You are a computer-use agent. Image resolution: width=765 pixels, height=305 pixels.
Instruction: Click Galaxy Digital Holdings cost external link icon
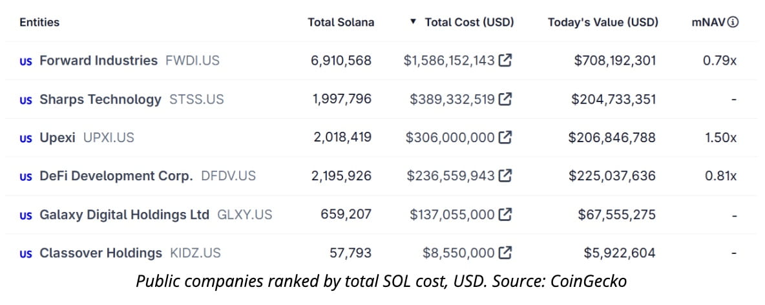coord(505,215)
